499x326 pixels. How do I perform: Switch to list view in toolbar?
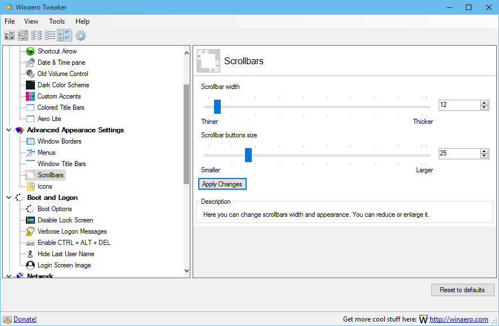(50, 35)
